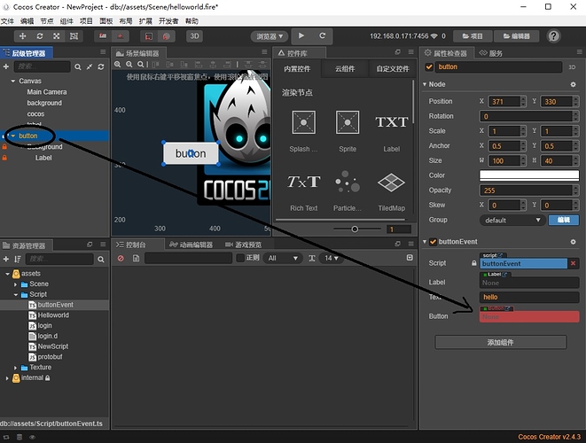Select the rotate transform tool
This screenshot has width=586, height=443.
40,35
